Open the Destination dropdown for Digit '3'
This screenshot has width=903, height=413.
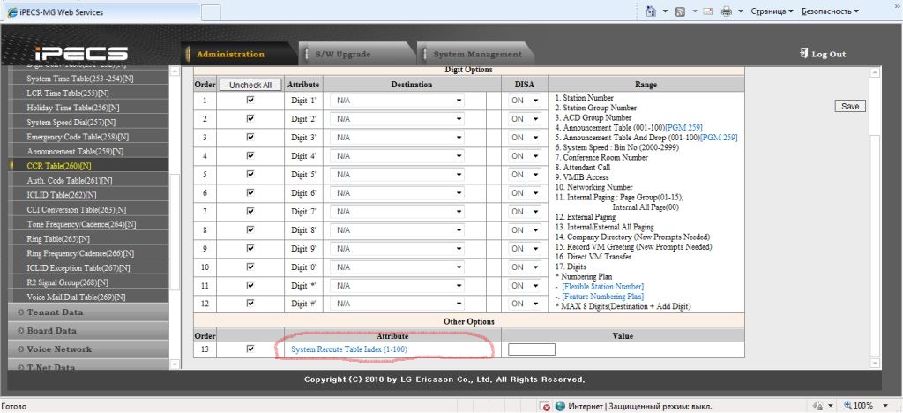397,138
